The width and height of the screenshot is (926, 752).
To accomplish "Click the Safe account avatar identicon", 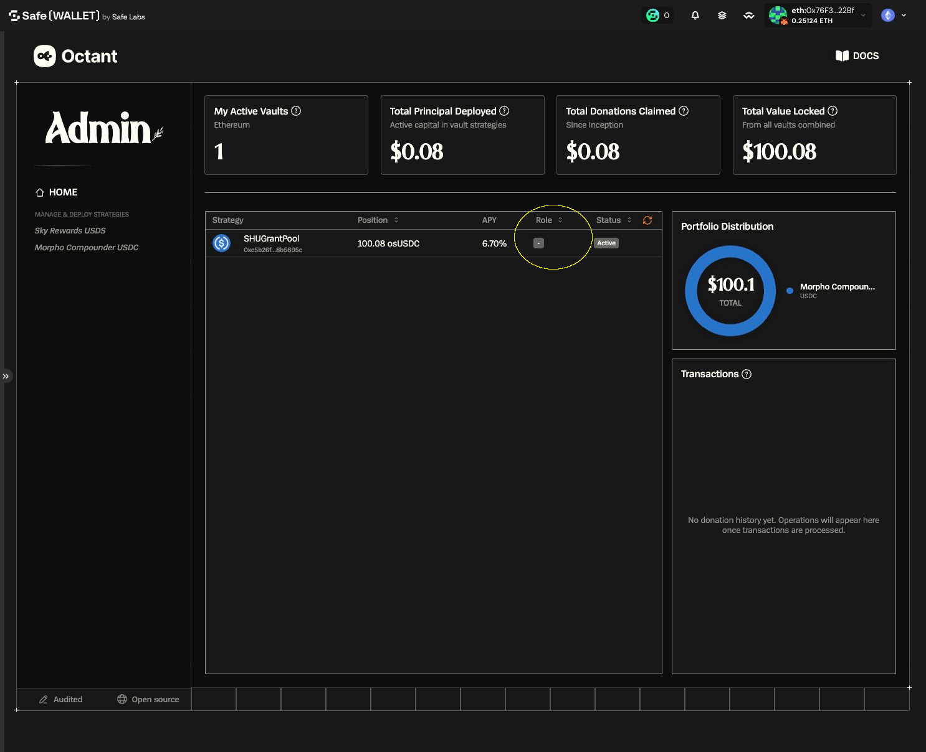I will (778, 16).
